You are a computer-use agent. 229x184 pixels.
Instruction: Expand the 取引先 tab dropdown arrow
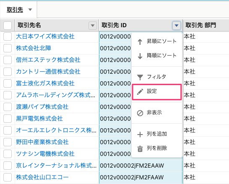[x=30, y=10]
